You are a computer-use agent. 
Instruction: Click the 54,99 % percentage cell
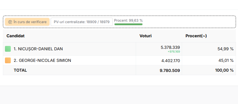coord(227,49)
